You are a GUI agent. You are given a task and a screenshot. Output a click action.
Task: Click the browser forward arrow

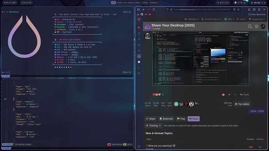pyautogui.click(x=149, y=10)
